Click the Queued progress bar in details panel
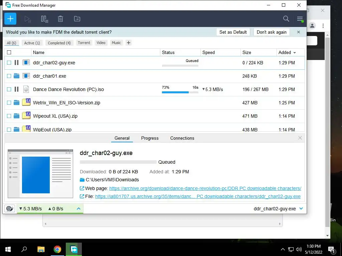 pos(118,162)
